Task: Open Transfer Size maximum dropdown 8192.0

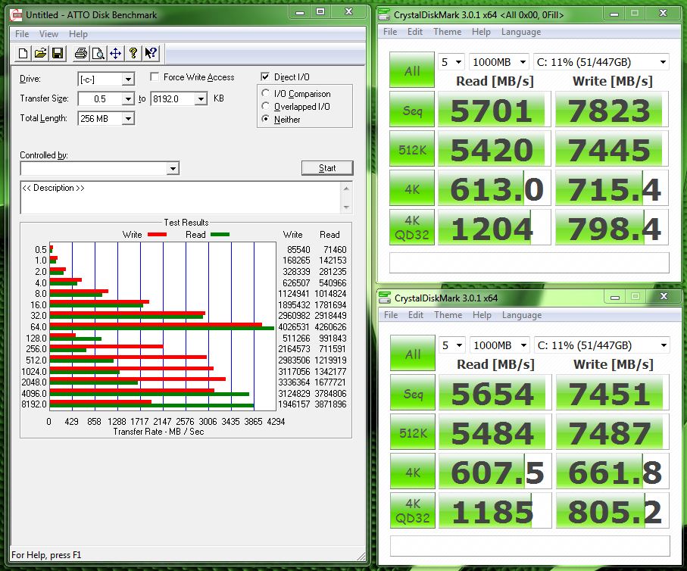Action: click(201, 99)
